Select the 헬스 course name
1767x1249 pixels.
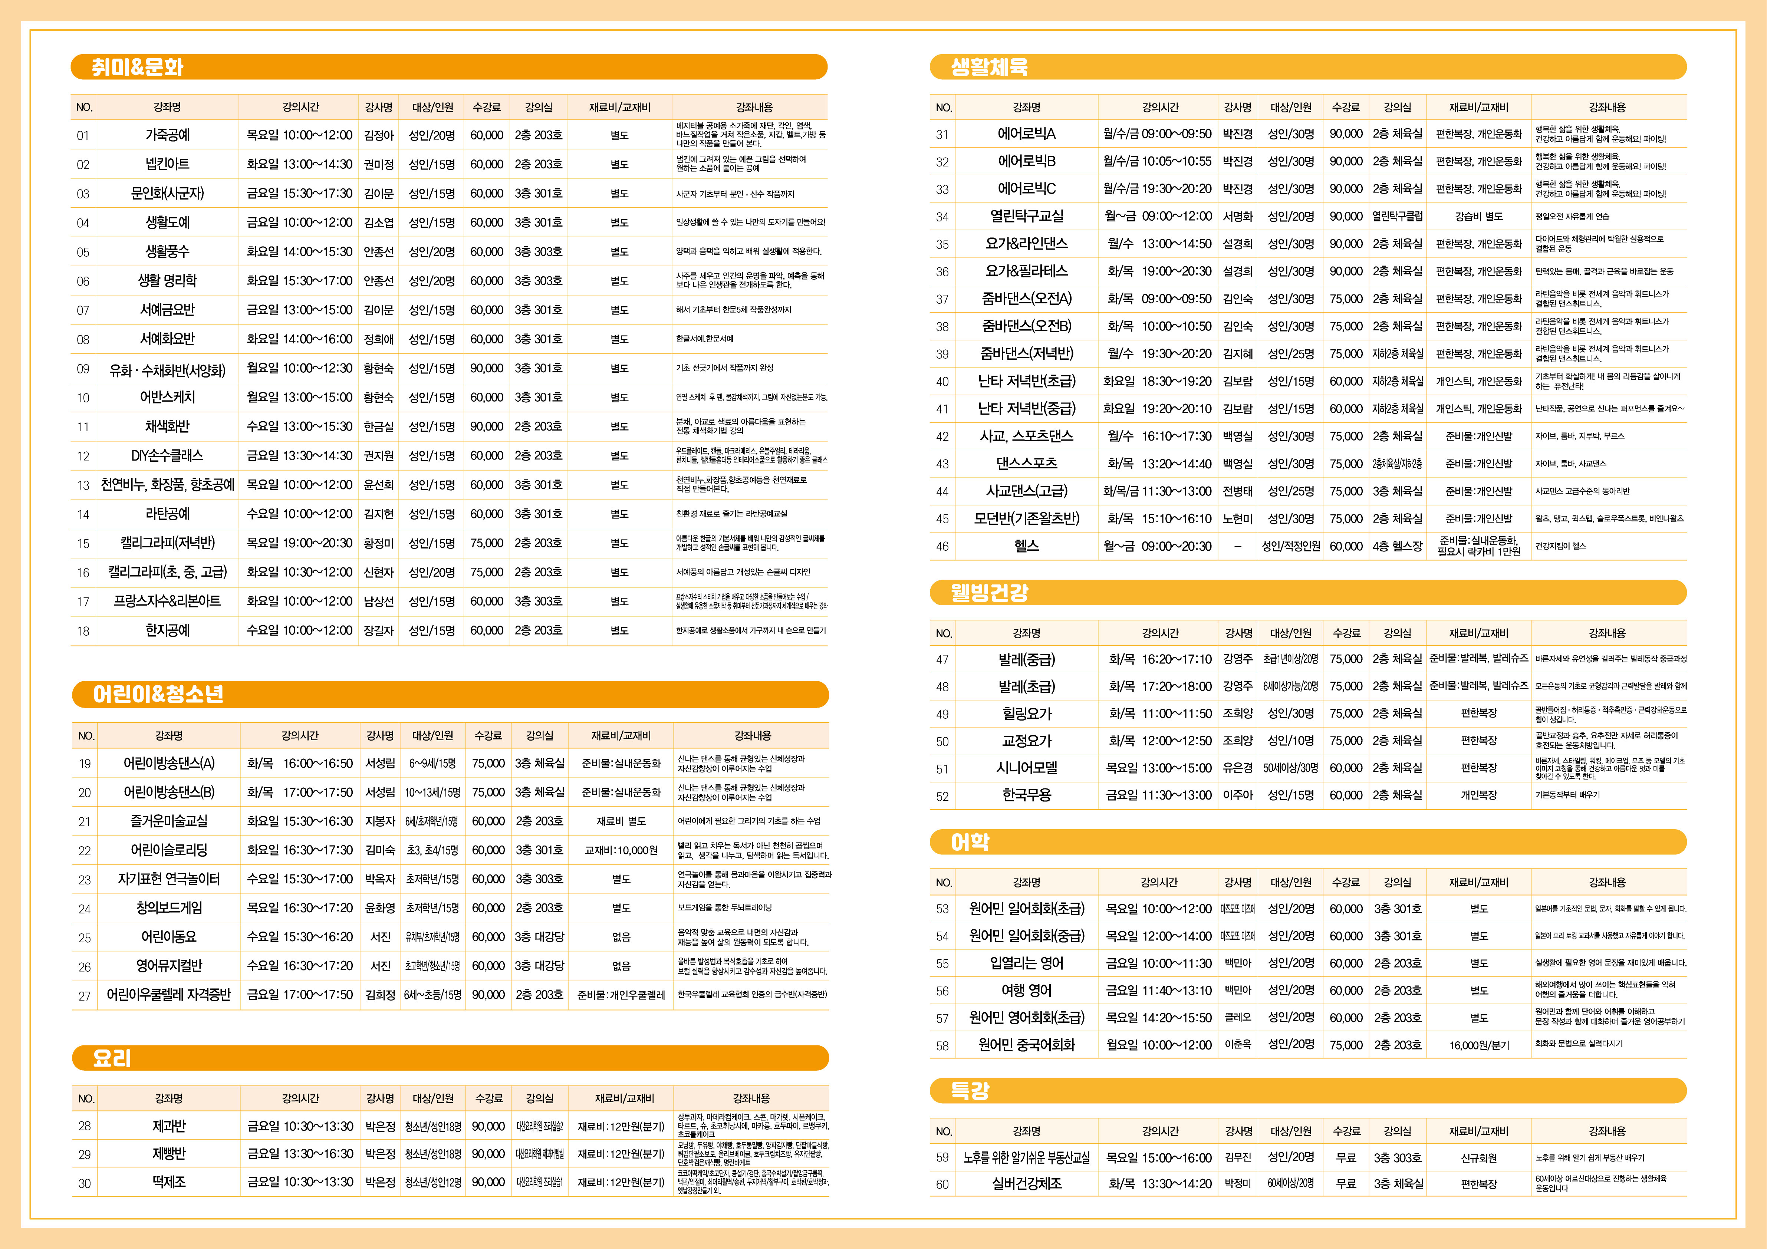[x=1026, y=546]
